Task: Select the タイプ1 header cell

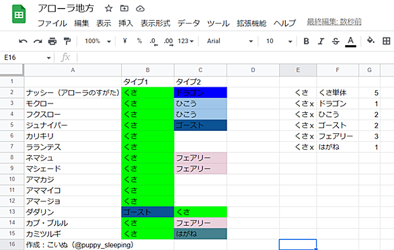Action: [x=148, y=81]
